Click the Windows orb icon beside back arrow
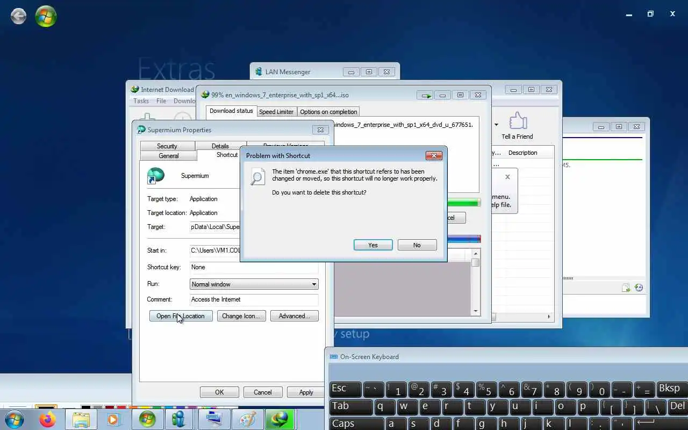 coord(46,16)
